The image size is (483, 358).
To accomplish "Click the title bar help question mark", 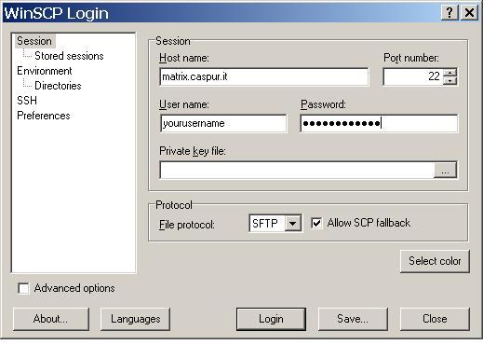I will pos(449,13).
